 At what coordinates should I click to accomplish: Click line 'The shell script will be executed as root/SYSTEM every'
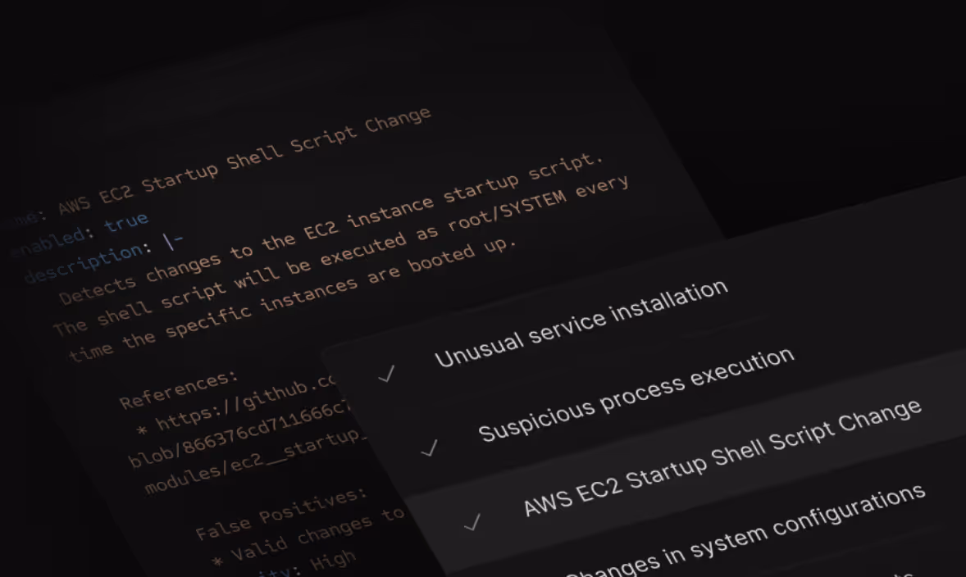tap(341, 255)
